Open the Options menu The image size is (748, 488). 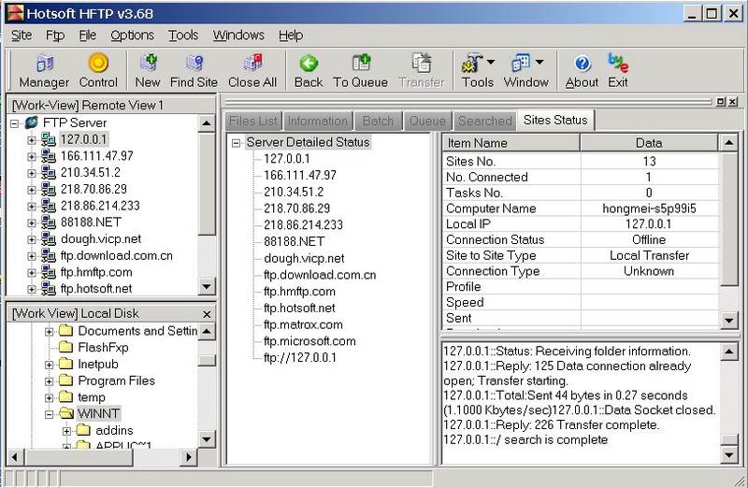tap(132, 36)
